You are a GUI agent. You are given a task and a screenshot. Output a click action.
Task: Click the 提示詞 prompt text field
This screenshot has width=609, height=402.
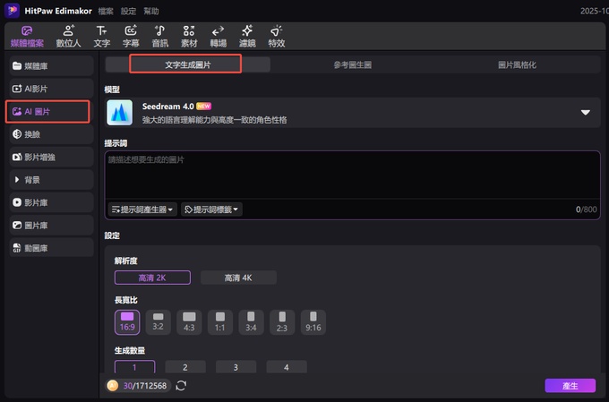(349, 175)
